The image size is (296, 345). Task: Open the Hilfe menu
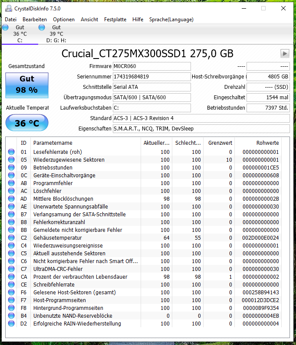coord(138,20)
